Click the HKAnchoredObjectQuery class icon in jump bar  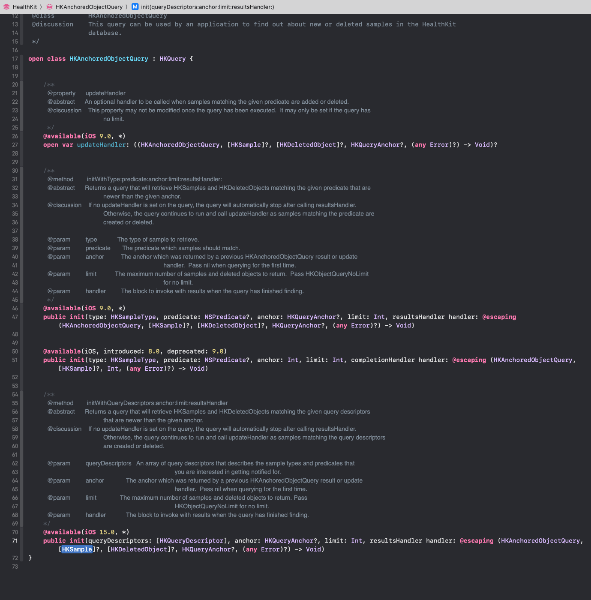(50, 7)
